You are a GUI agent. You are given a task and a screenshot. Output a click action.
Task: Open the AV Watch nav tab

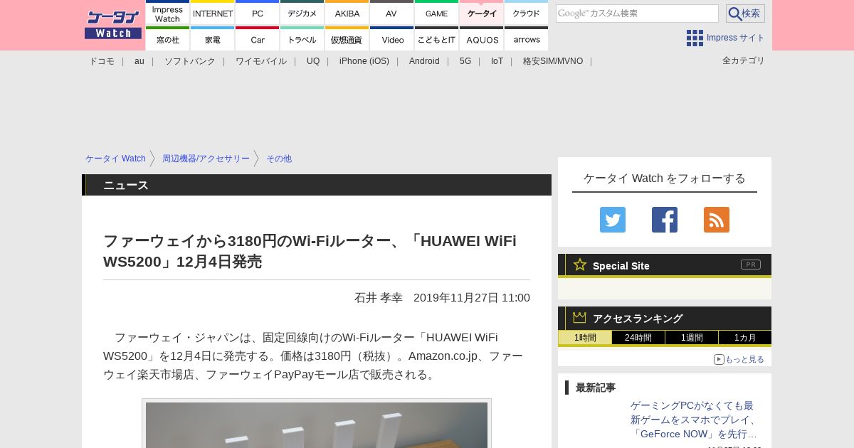(392, 13)
